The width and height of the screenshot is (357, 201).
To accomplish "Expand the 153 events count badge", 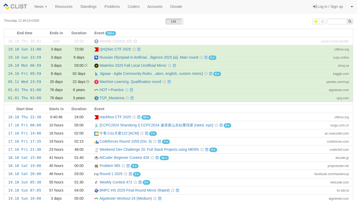I will [x=111, y=33].
